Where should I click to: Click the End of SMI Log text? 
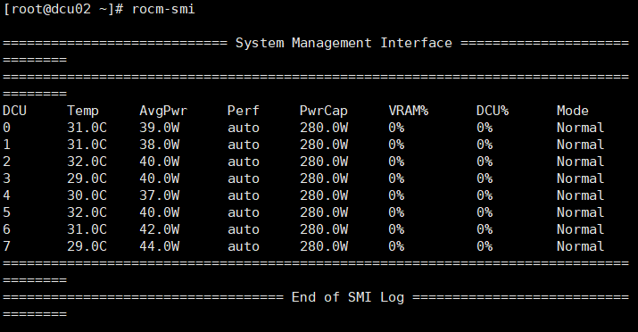tap(348, 297)
